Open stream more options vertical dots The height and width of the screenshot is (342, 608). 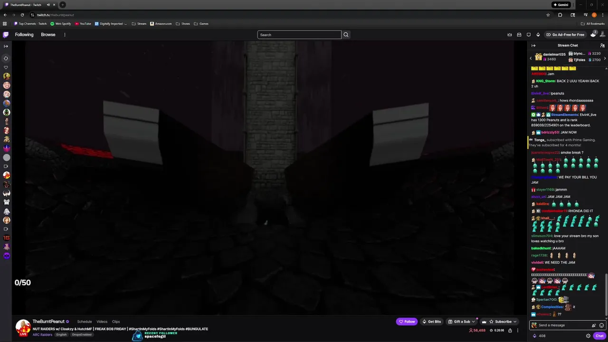coord(518,331)
